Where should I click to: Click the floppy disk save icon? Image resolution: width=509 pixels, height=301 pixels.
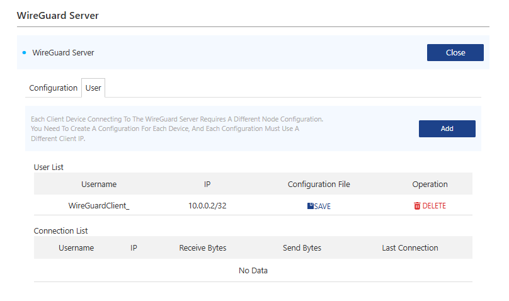tap(311, 206)
